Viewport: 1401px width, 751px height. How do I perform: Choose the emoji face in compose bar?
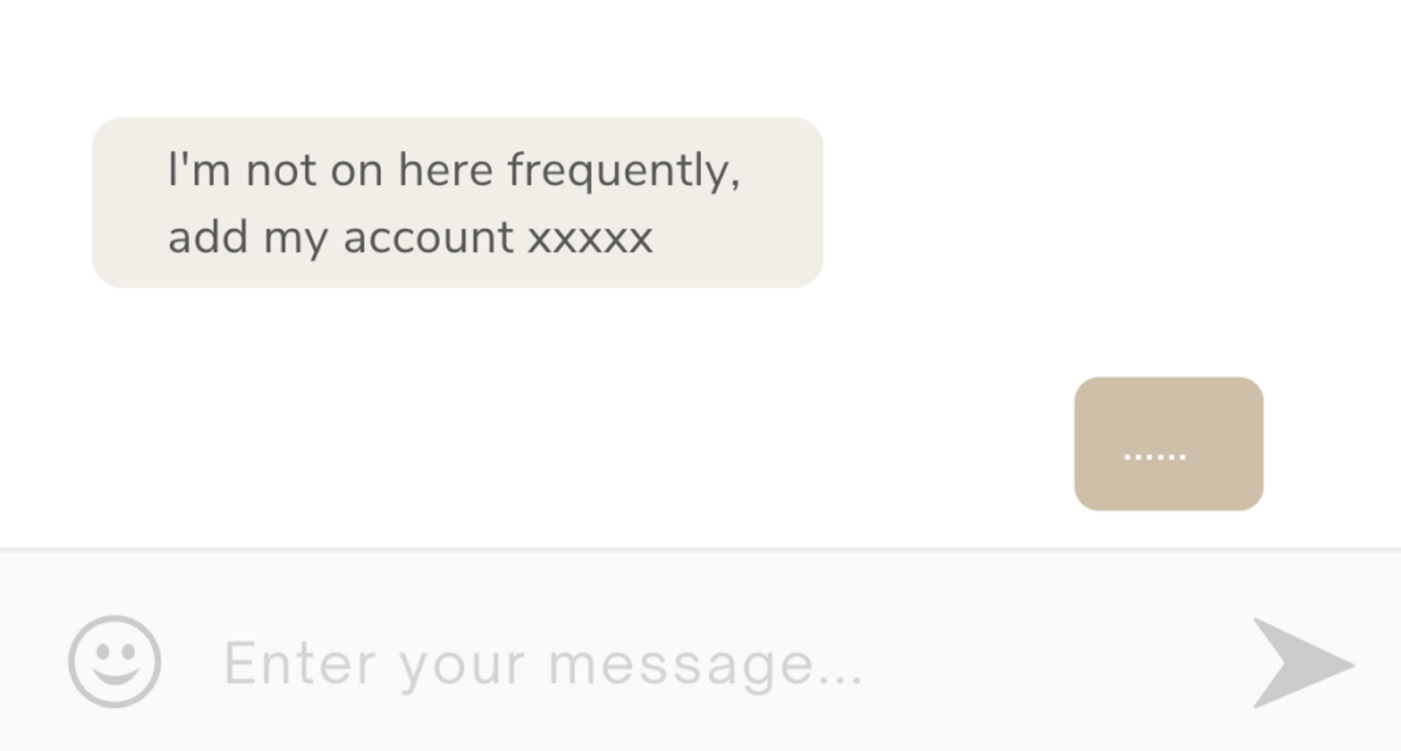[115, 661]
